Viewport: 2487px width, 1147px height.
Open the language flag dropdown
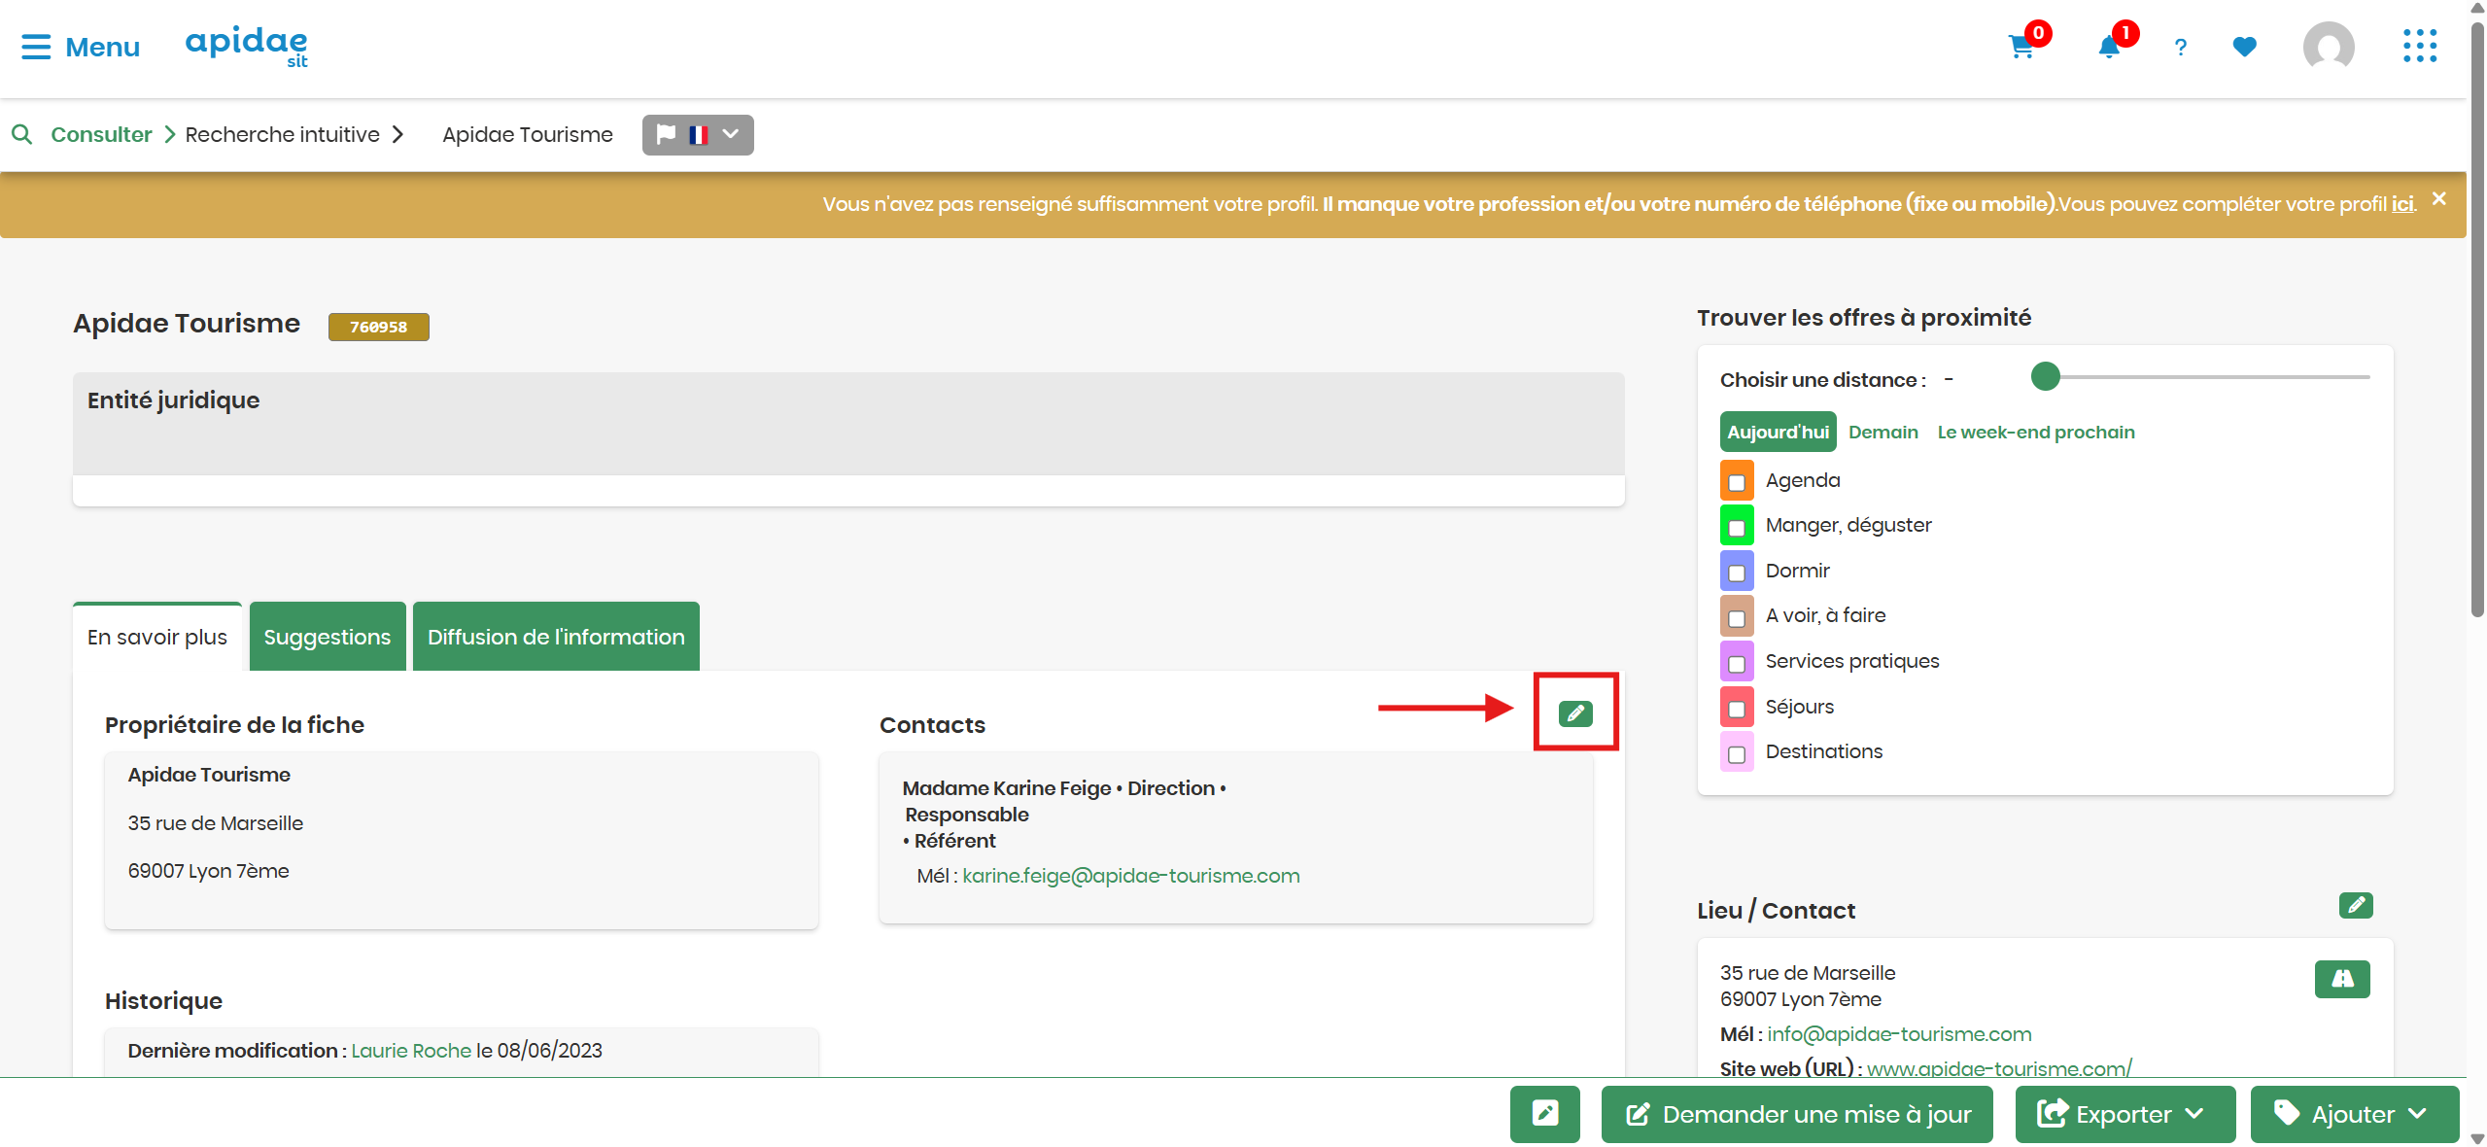[x=698, y=134]
